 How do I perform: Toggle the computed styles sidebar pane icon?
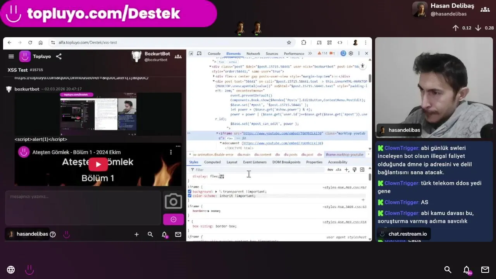[362, 170]
